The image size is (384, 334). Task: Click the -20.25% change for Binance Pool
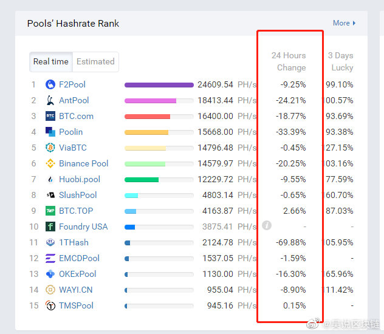[x=290, y=163]
